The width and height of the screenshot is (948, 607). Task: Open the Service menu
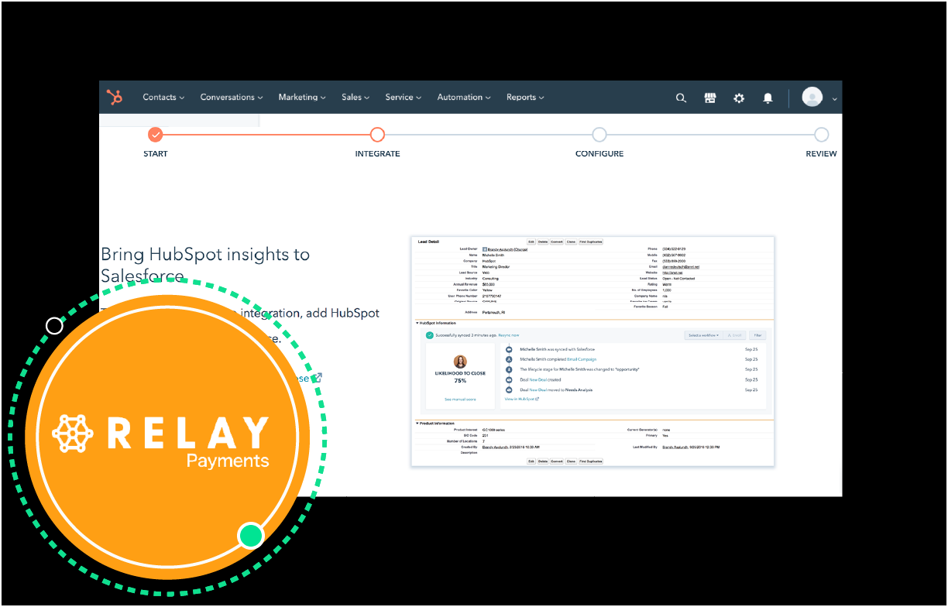pyautogui.click(x=404, y=98)
